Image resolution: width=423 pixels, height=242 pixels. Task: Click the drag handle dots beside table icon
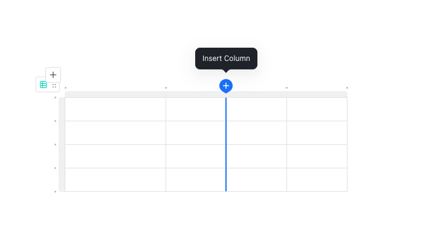[54, 86]
